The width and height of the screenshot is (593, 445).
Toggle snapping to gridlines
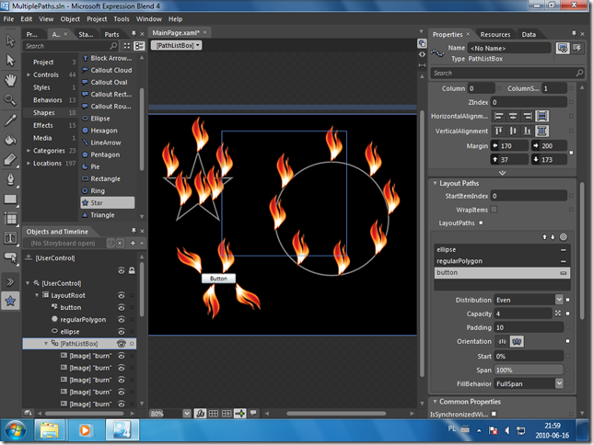[x=227, y=414]
